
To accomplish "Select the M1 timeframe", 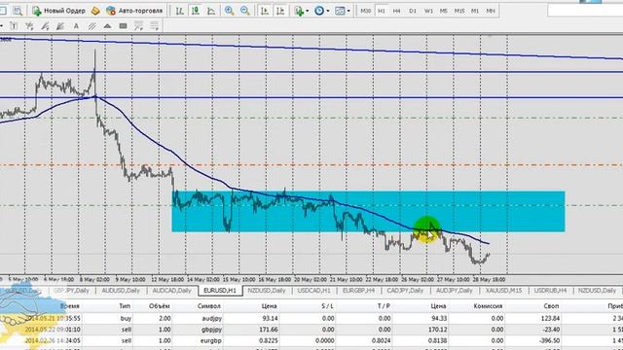I will 475,11.
